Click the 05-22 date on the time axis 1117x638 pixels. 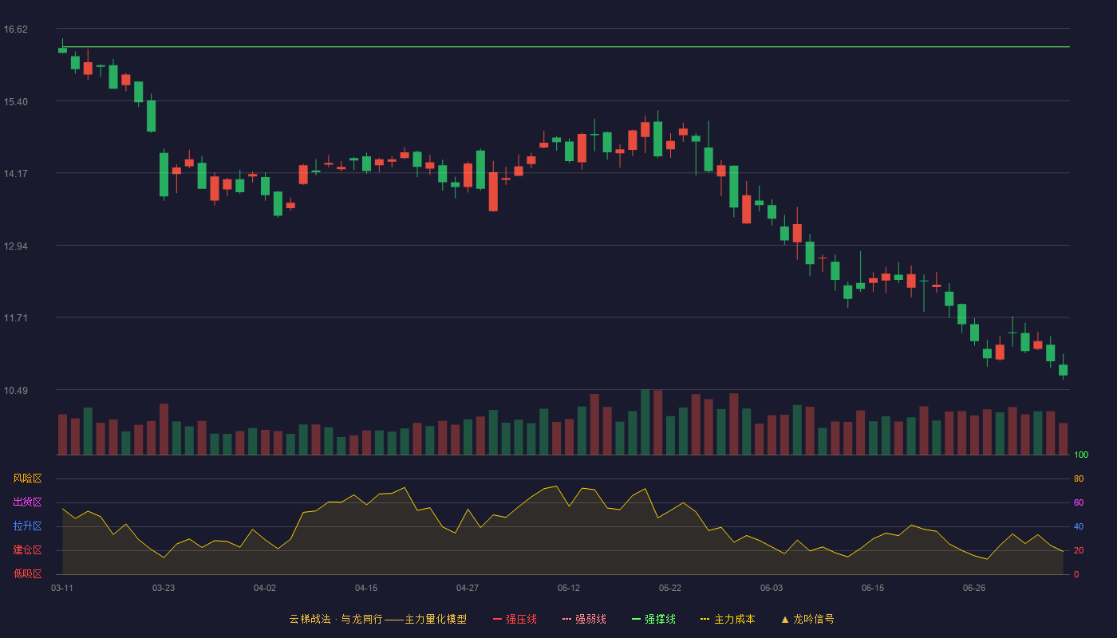(670, 588)
